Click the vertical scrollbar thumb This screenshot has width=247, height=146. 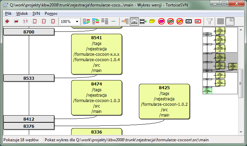241,83
